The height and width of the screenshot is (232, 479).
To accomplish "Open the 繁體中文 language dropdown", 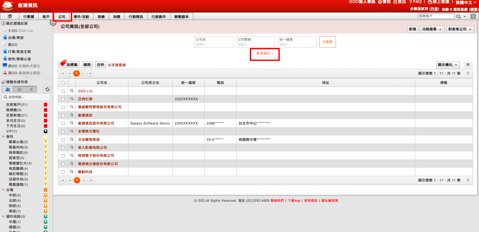I will point(466,2).
